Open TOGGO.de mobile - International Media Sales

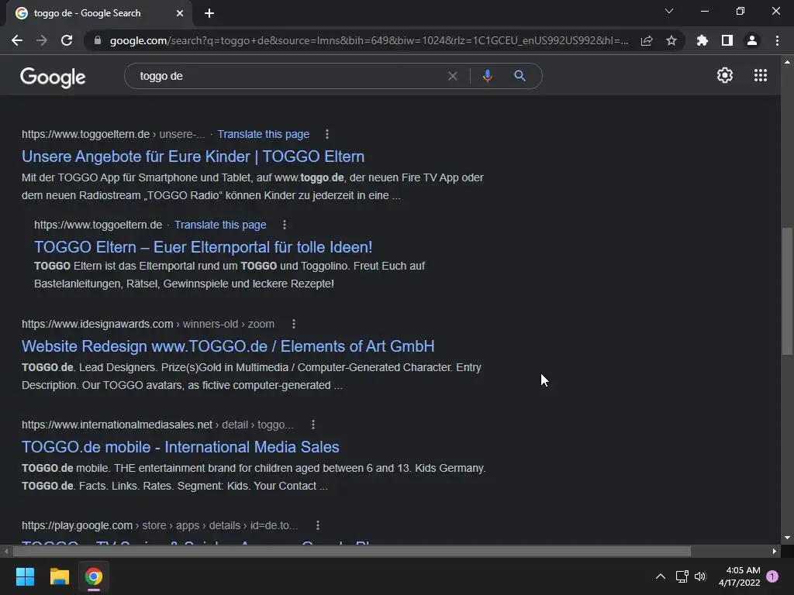coord(180,447)
